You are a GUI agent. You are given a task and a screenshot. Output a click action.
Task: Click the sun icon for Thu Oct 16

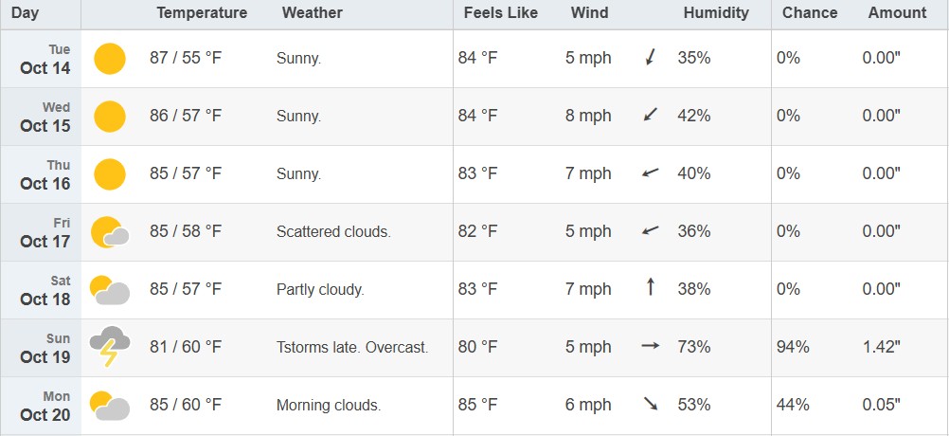[x=110, y=174]
